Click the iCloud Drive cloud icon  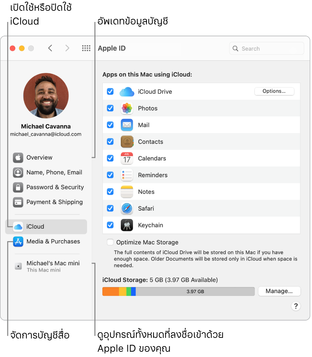[127, 92]
